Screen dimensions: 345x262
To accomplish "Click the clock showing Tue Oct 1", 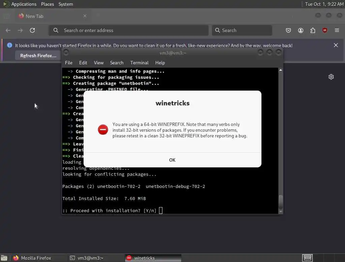I will tap(324, 4).
